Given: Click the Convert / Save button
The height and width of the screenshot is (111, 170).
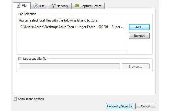Looking at the screenshot, I should (118, 106).
